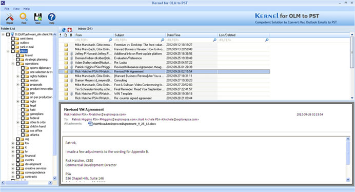Collapse the operations tree node
355x192 pixels.
coord(13,64)
